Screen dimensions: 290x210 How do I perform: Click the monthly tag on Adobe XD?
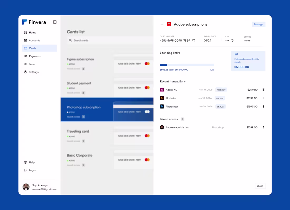221,90
